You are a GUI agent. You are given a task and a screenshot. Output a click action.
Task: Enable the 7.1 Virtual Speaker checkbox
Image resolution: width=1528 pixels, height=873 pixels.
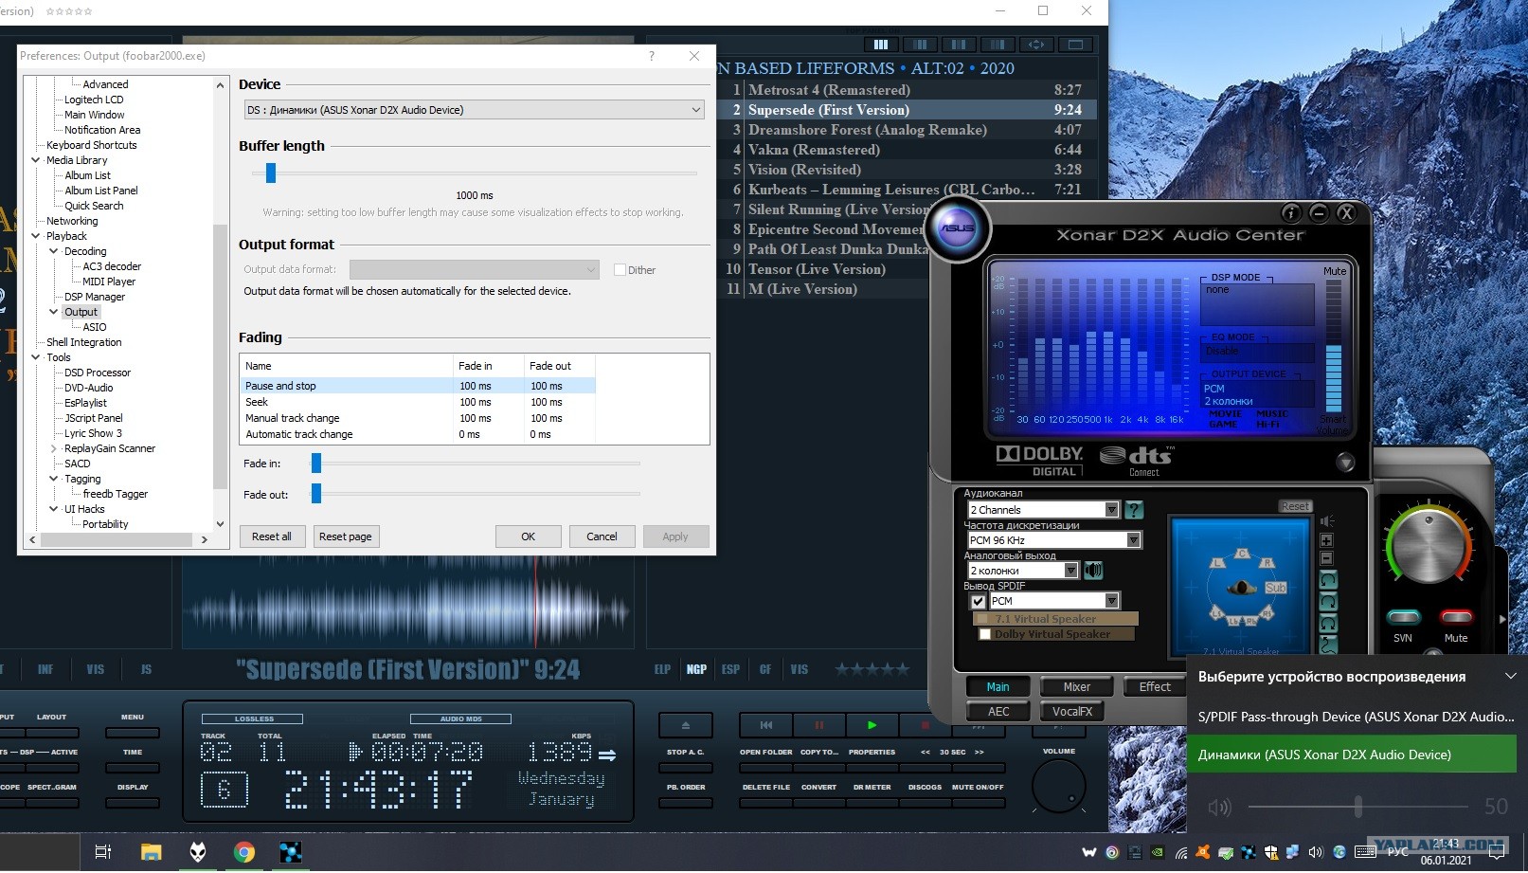click(x=982, y=619)
